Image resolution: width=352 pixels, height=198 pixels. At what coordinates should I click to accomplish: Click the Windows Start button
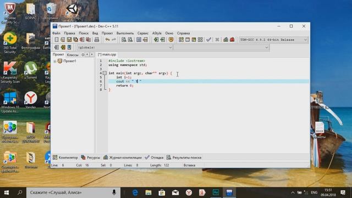[7, 193]
